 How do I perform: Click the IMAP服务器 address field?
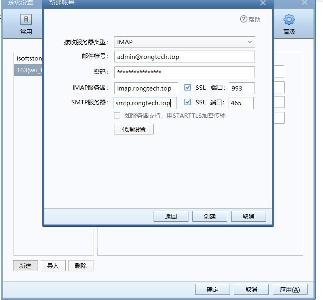click(146, 88)
